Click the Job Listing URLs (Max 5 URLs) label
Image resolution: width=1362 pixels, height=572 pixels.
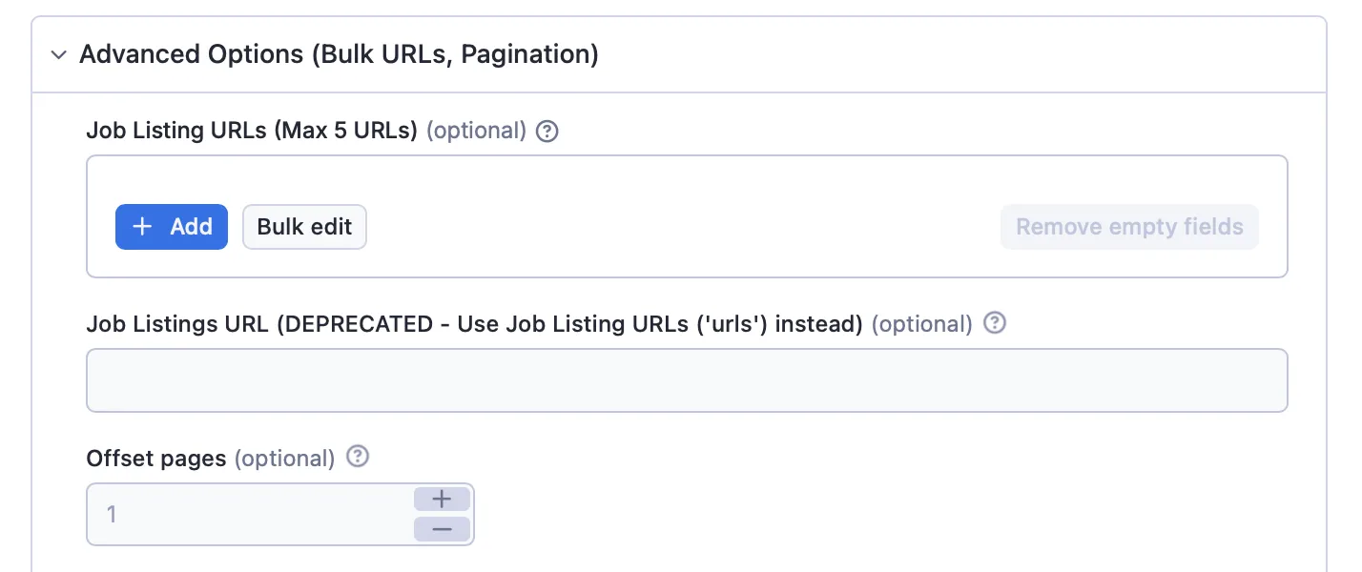tap(252, 131)
